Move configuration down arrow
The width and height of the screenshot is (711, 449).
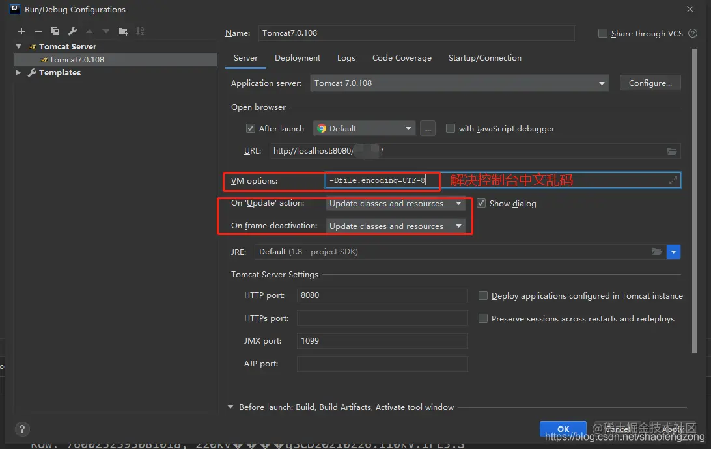[106, 31]
